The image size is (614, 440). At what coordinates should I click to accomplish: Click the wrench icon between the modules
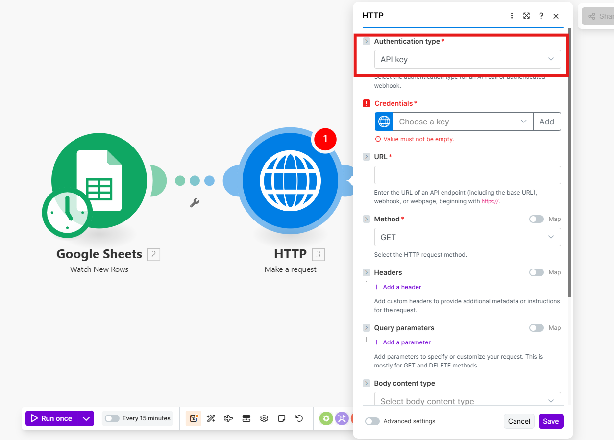(x=195, y=202)
